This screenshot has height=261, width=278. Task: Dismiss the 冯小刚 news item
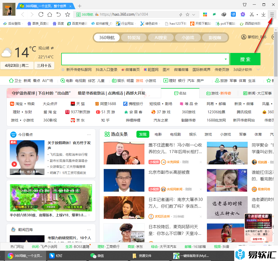(x=201, y=162)
